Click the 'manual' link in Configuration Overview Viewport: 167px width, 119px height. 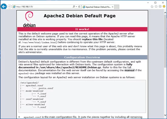coord(129,70)
